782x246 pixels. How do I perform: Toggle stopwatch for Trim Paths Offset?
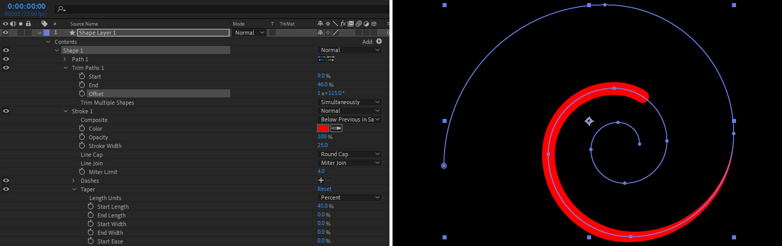[x=82, y=94]
